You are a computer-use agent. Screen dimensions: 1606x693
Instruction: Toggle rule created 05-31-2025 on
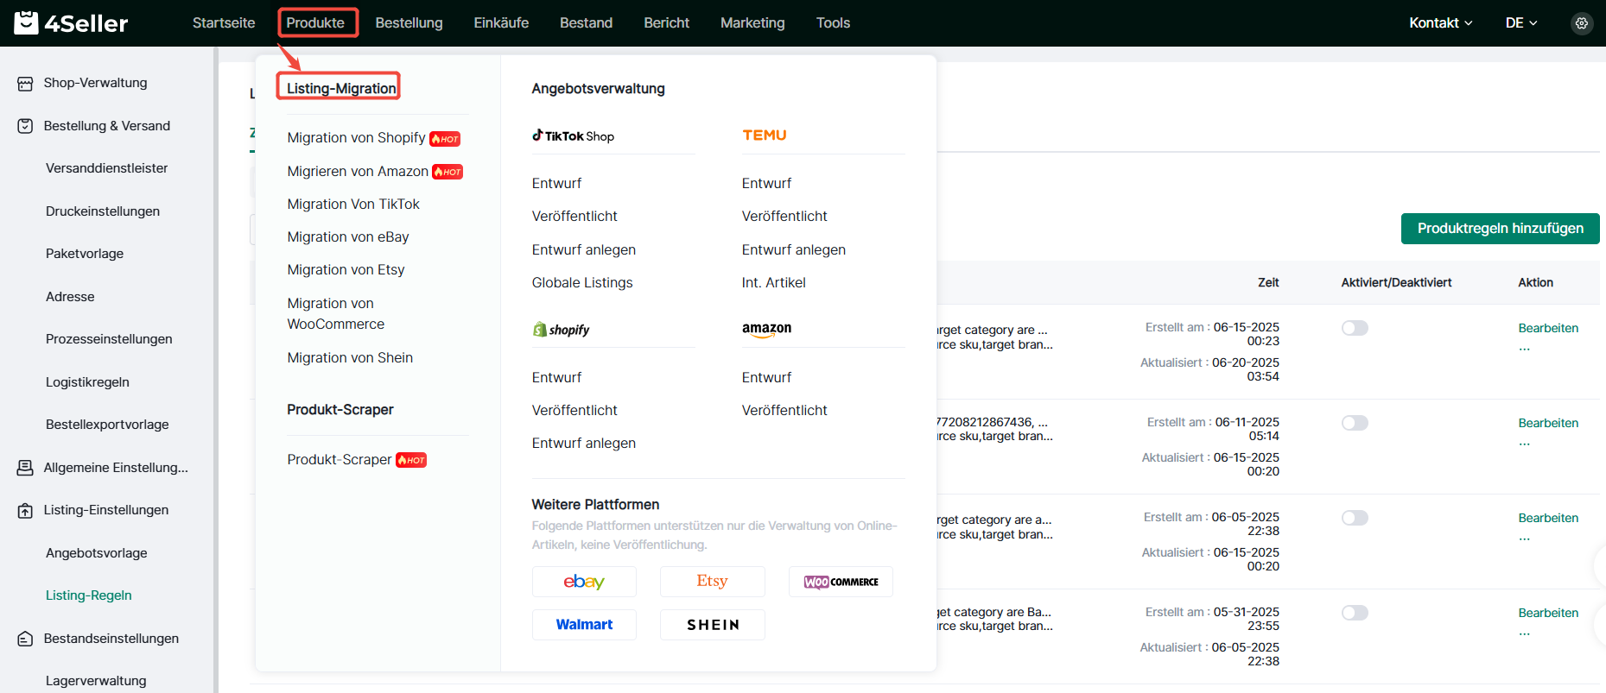pos(1355,613)
